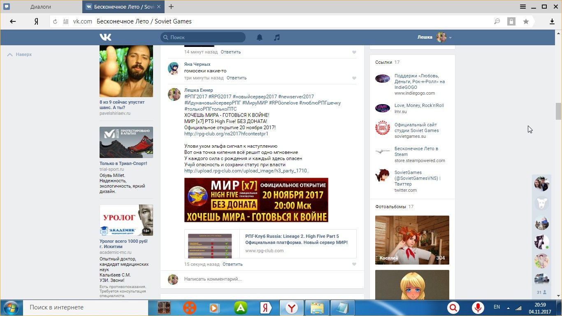Reply to the 15 секунд назад comment
Screen dimensions: 562x316
click(232, 264)
